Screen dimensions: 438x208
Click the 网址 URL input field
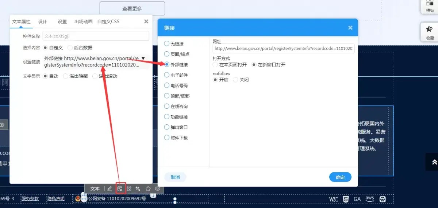coord(284,48)
